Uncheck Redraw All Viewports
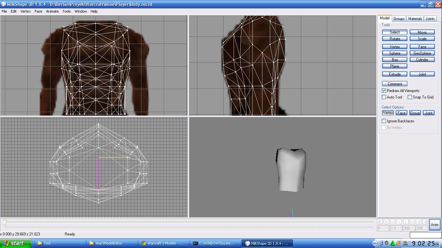This screenshot has width=442, height=248. [x=384, y=91]
